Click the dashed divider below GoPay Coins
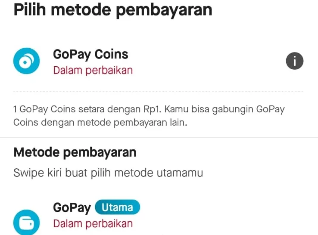 tap(159, 92)
